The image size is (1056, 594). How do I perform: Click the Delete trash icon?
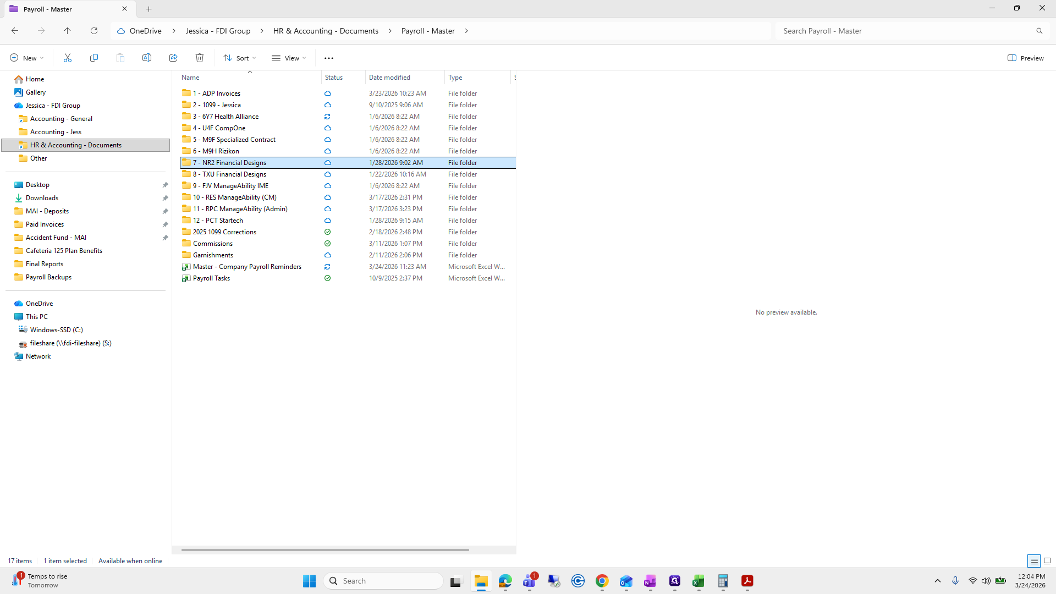point(200,58)
